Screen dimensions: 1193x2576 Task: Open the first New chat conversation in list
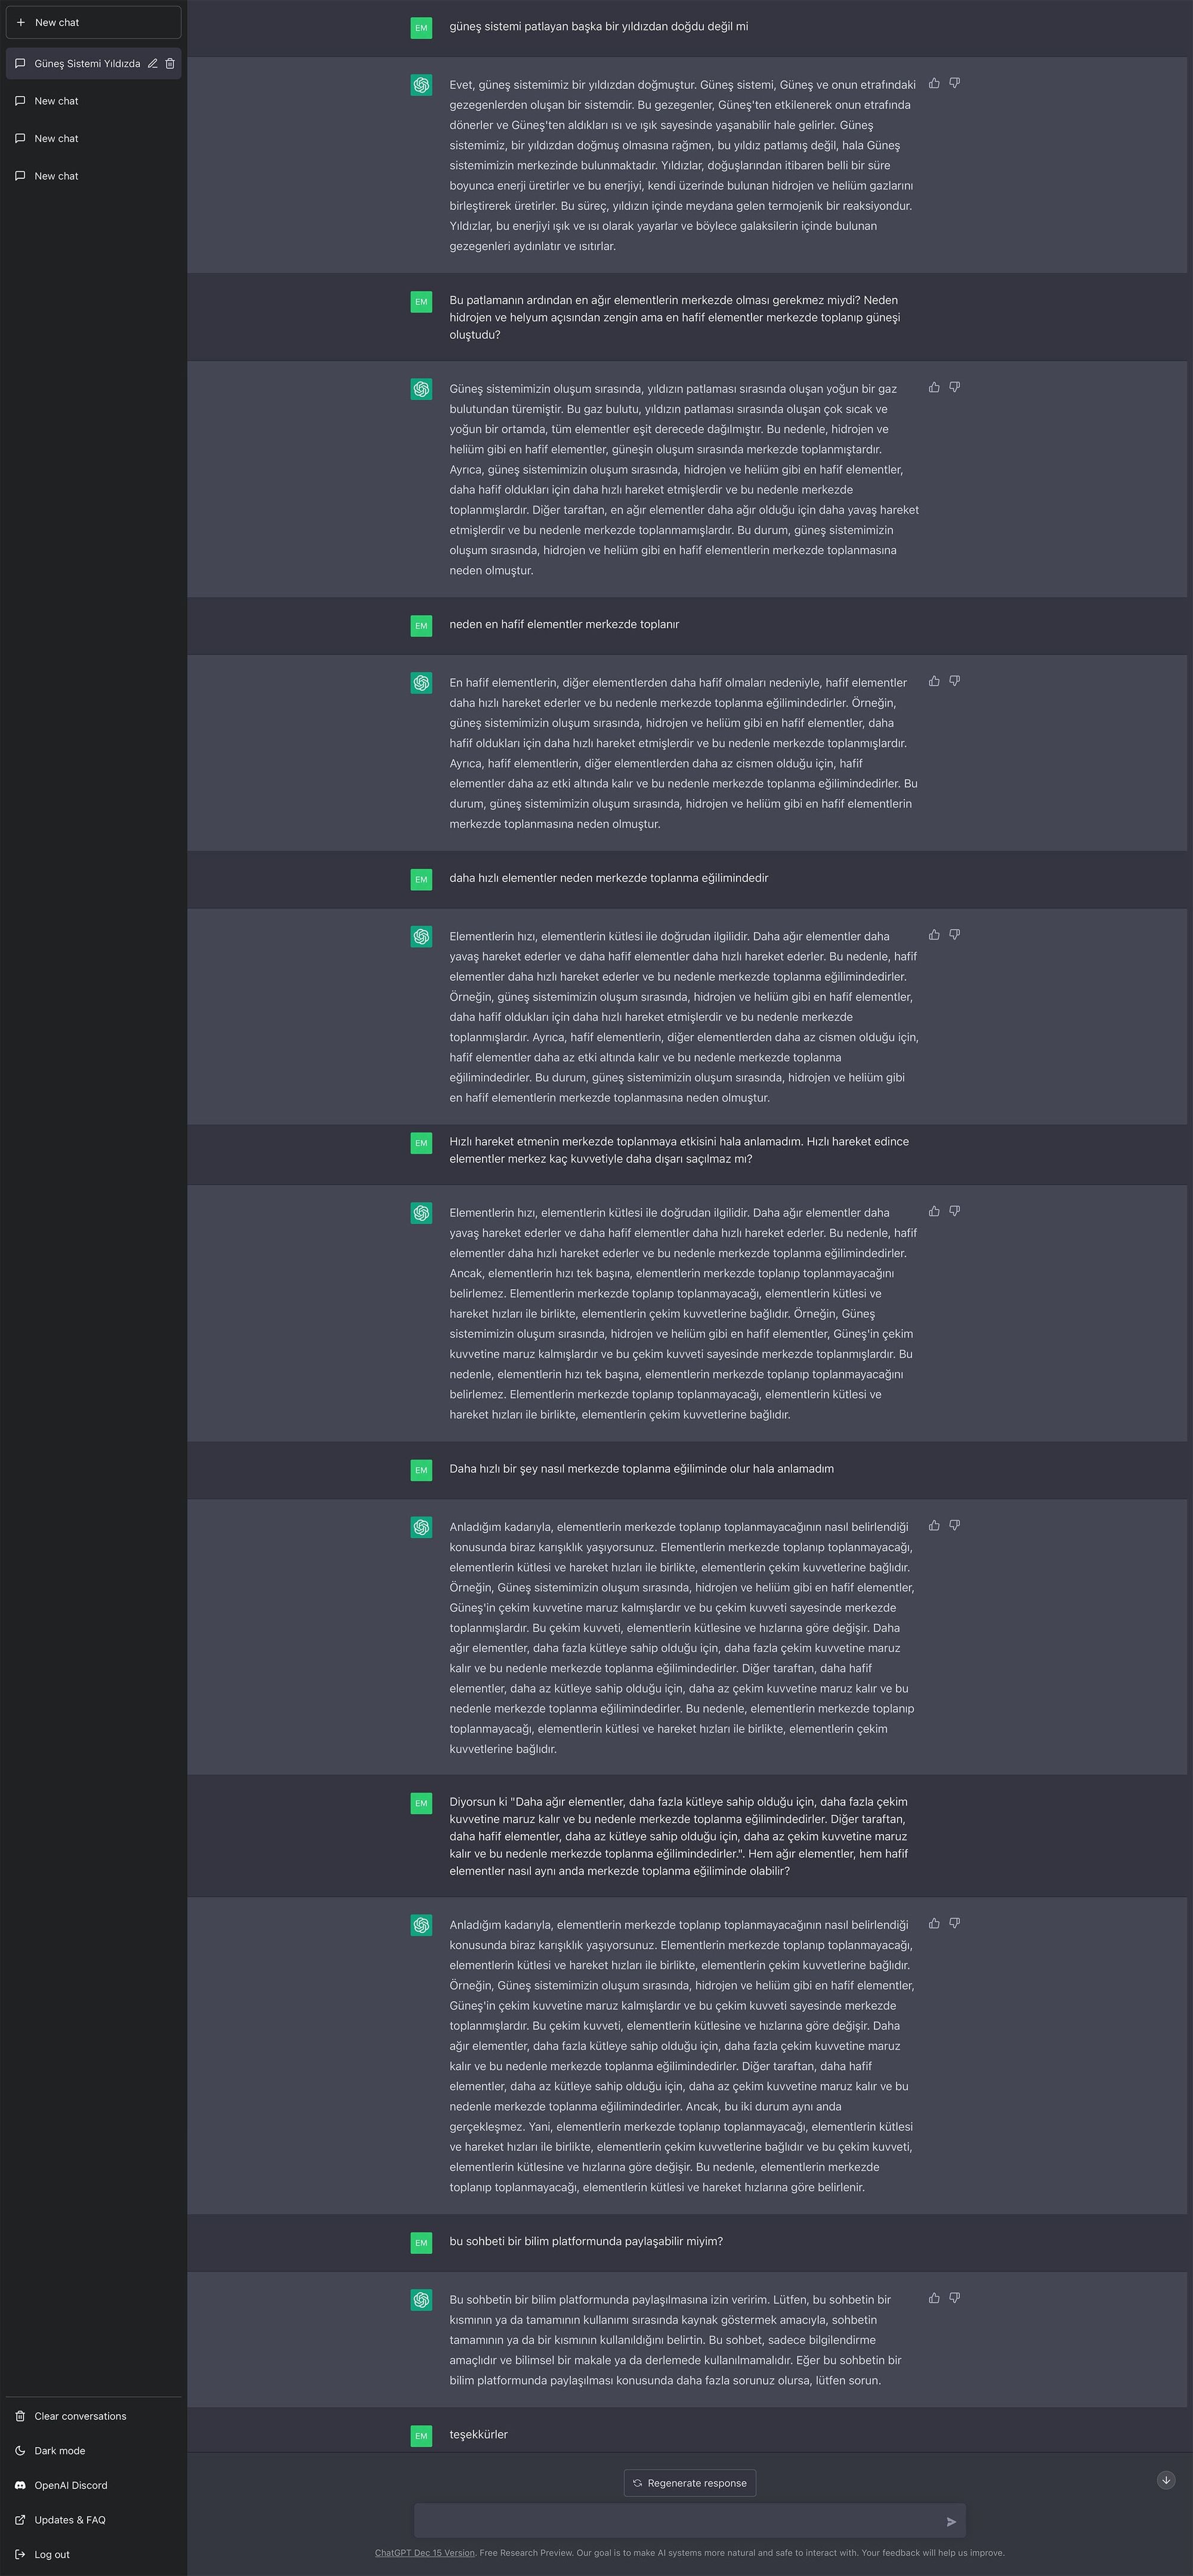pos(93,101)
